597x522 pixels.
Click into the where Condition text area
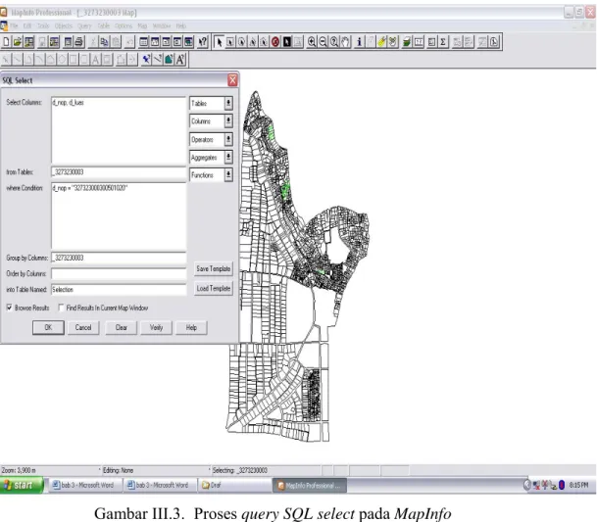(x=119, y=216)
